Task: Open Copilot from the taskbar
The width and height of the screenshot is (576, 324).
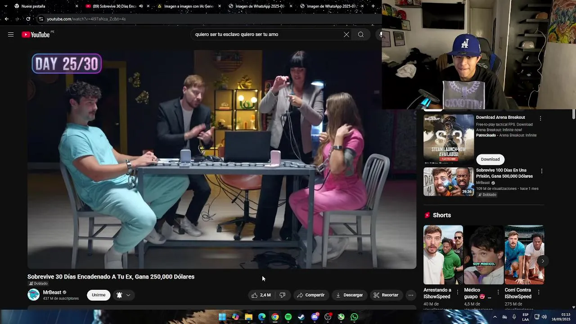Action: (x=235, y=317)
